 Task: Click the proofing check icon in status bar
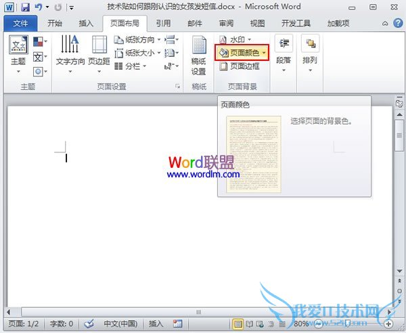[89, 324]
